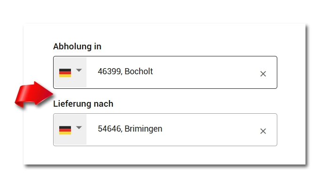Clear the Brimingen delivery address
This screenshot has height=188, width=329.
pos(263,131)
